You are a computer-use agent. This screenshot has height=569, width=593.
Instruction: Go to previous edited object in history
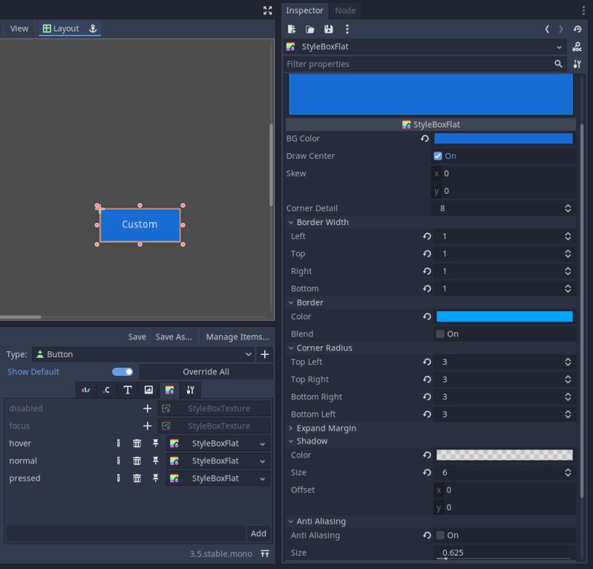pos(547,29)
